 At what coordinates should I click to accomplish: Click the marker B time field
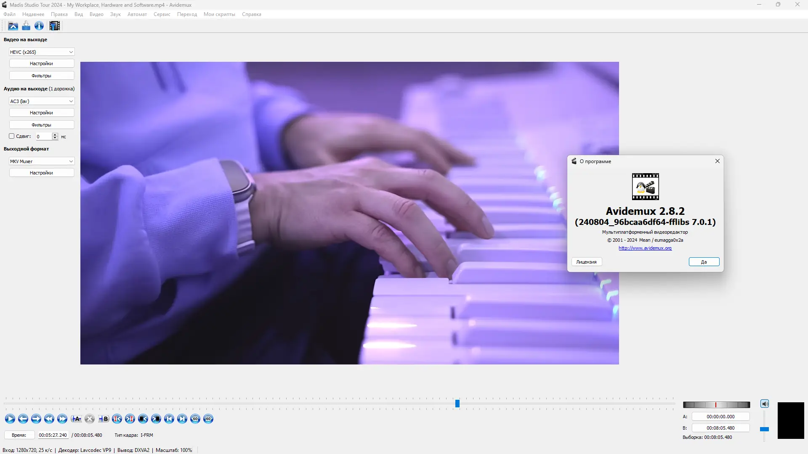click(720, 428)
